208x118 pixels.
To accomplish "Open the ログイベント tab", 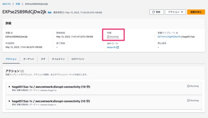I will [x=78, y=59].
